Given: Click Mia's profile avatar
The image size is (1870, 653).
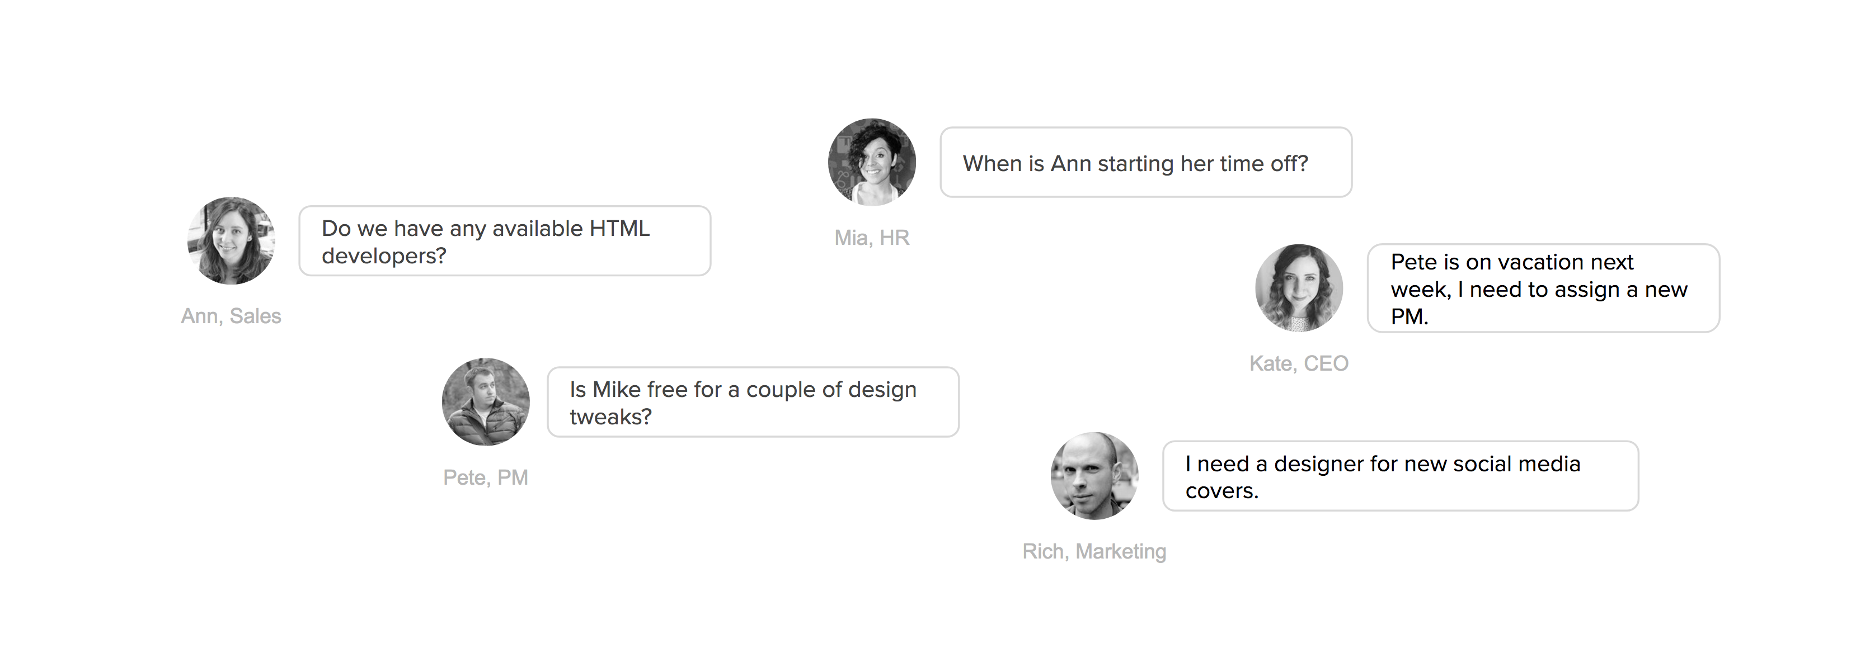Looking at the screenshot, I should (872, 162).
